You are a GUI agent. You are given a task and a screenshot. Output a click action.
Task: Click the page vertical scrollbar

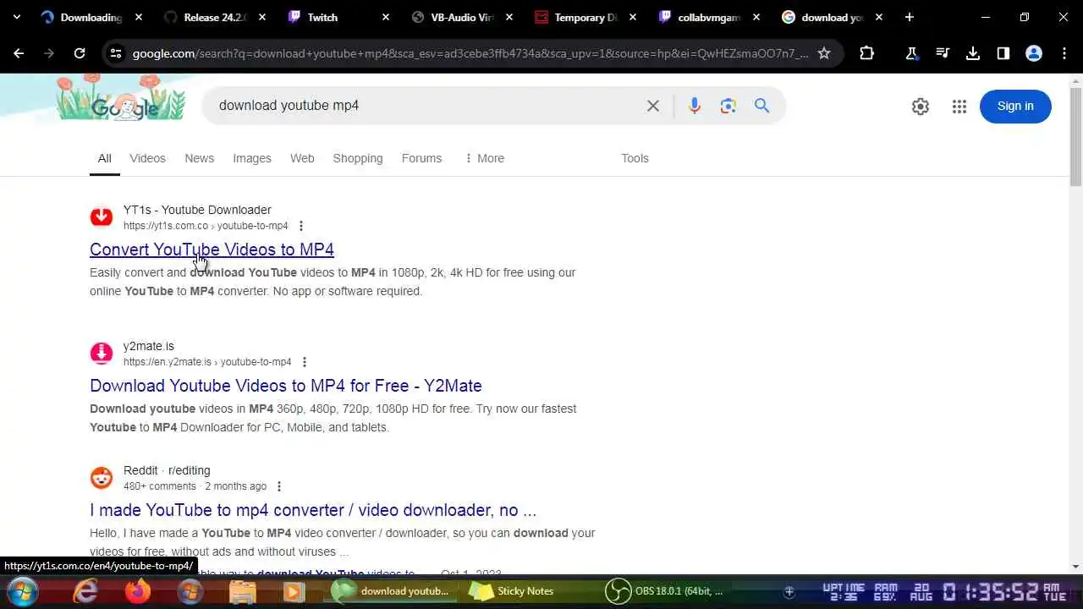click(1075, 135)
